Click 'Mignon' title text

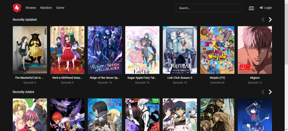tap(255, 78)
